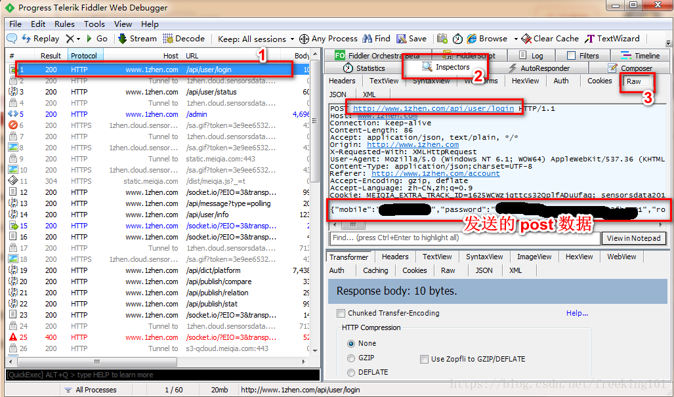Sort sessions by Result column header
674x397 pixels.
tap(51, 55)
